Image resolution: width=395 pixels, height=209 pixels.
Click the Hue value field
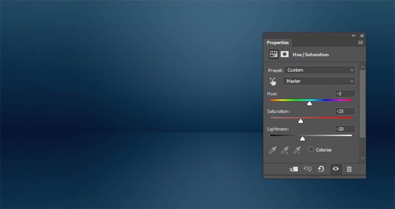pos(345,94)
